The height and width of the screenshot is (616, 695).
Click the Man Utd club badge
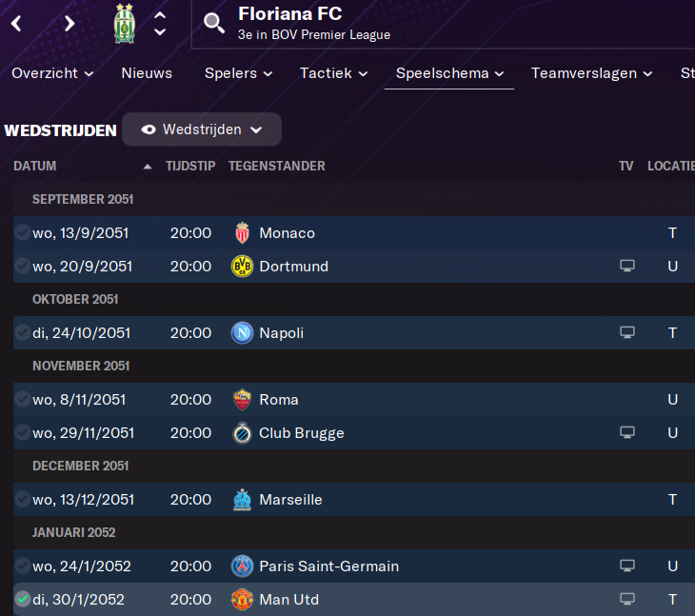[243, 600]
